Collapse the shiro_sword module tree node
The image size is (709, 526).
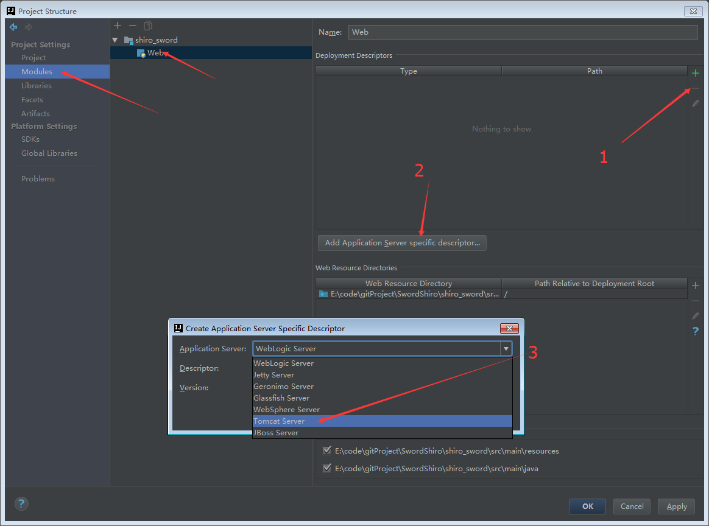click(115, 40)
